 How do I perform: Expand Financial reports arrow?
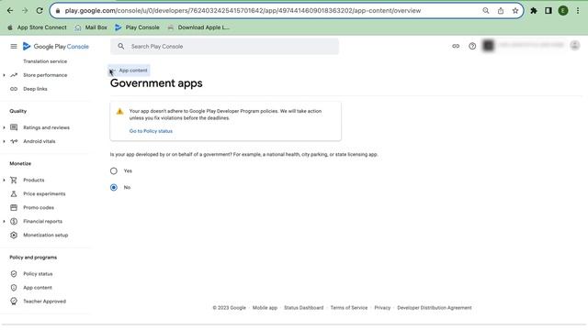pos(4,222)
